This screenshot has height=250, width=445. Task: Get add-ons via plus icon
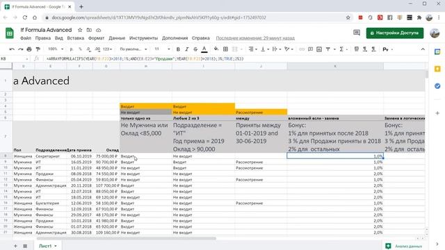437,113
